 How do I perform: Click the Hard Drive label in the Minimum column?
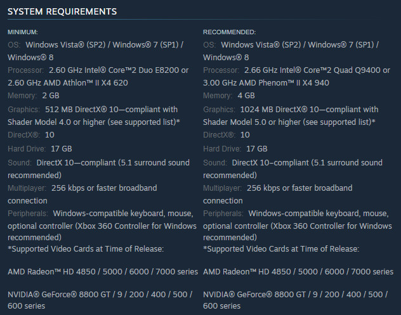pyautogui.click(x=27, y=149)
